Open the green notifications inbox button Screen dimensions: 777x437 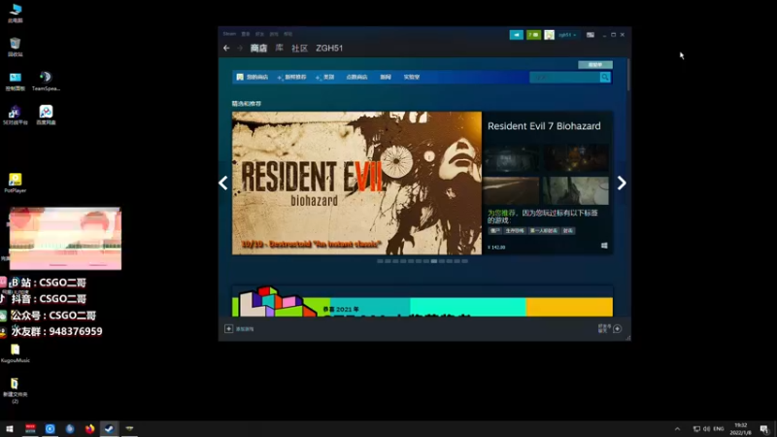[x=533, y=35]
